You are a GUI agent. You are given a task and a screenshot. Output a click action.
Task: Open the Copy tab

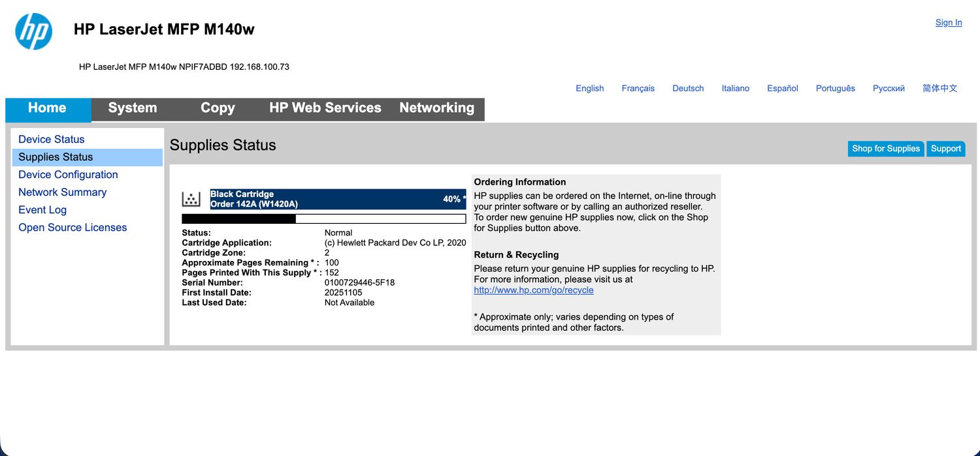(x=218, y=109)
